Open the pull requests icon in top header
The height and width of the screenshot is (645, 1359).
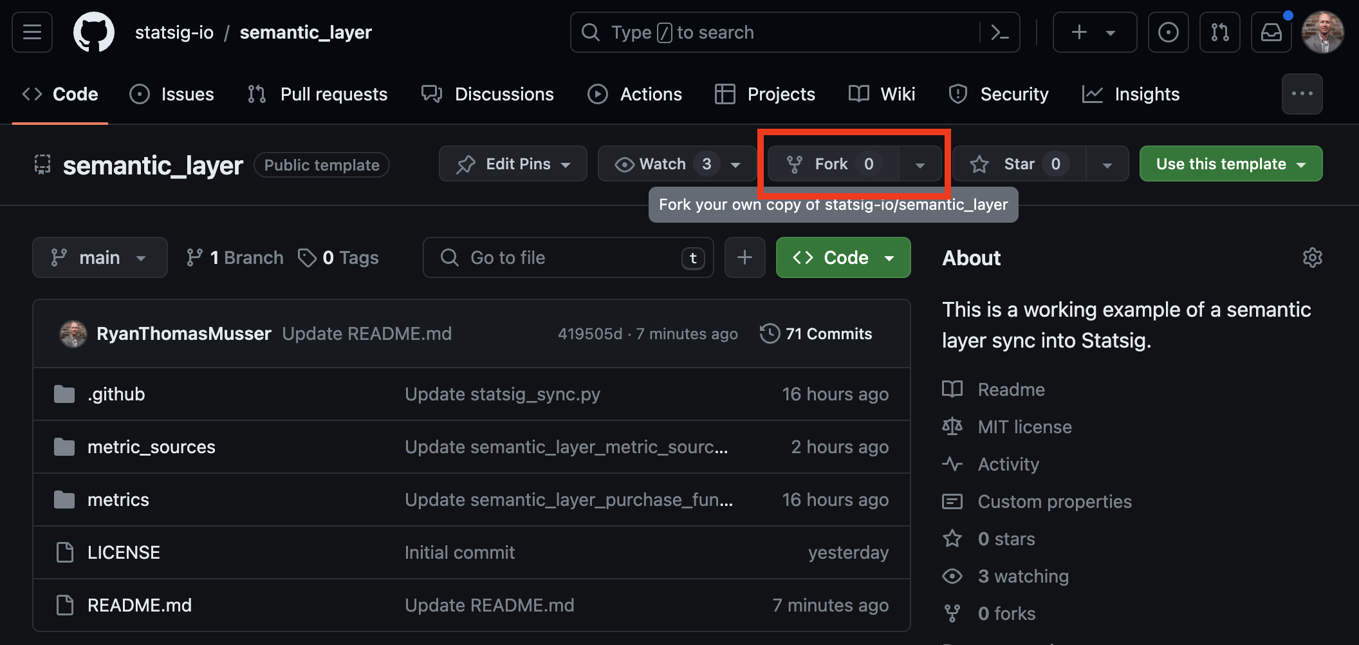pos(1220,32)
